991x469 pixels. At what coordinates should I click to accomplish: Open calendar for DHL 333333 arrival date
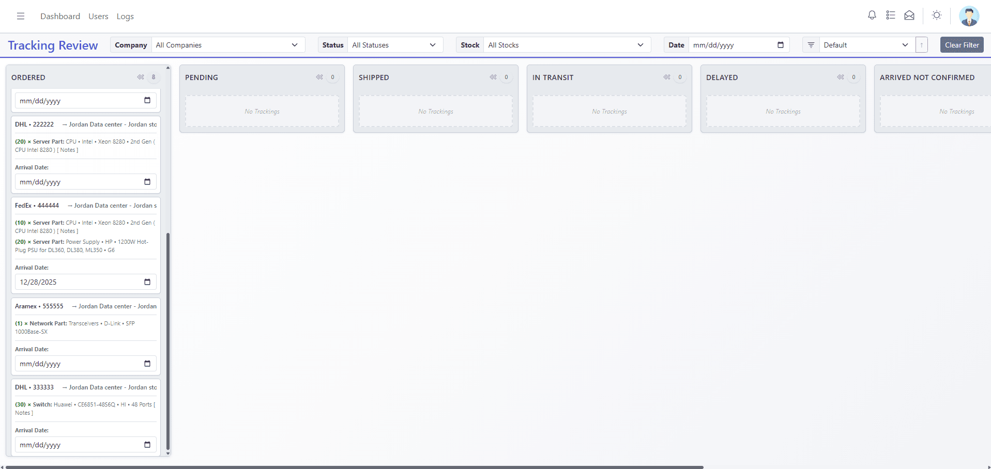point(147,445)
